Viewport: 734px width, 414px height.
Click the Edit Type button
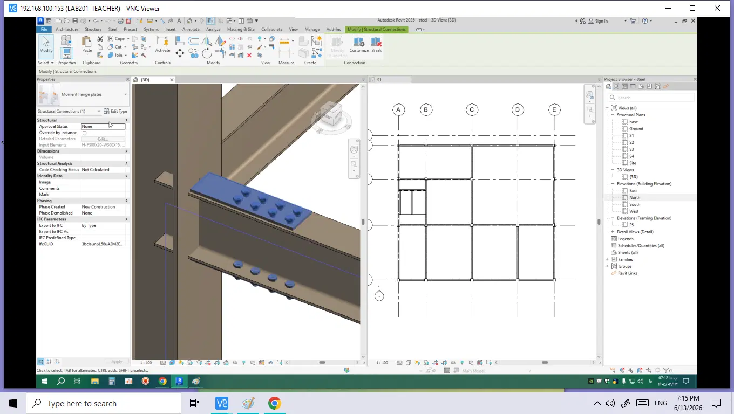pyautogui.click(x=115, y=111)
